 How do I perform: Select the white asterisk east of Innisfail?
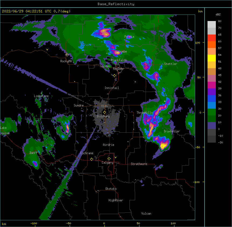135,82
